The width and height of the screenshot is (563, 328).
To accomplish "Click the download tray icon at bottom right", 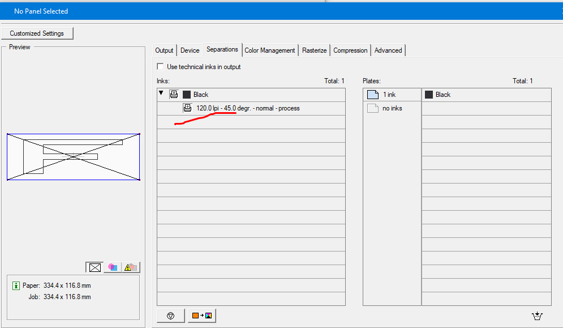I will pos(537,316).
